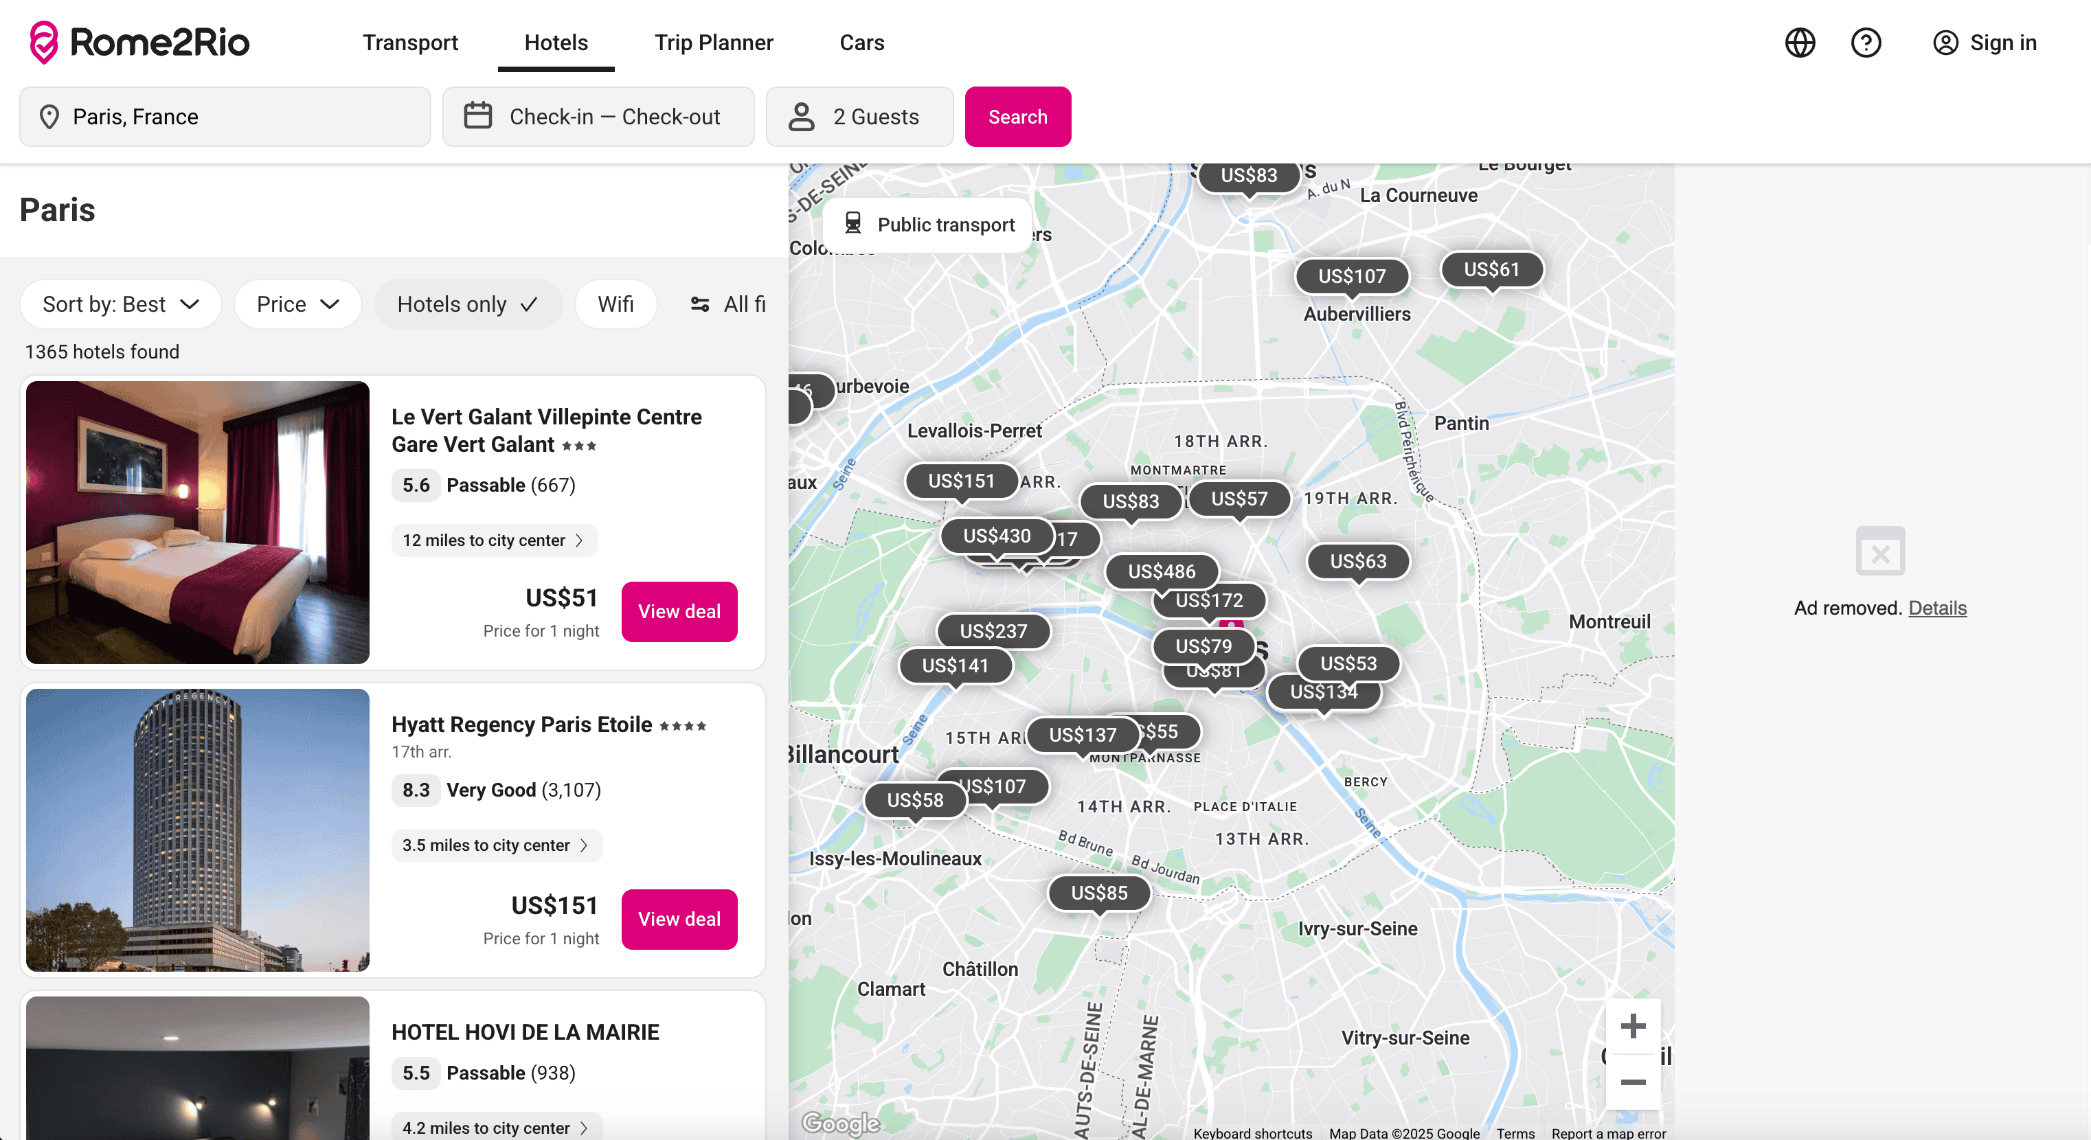Click the guests person icon

coord(801,116)
